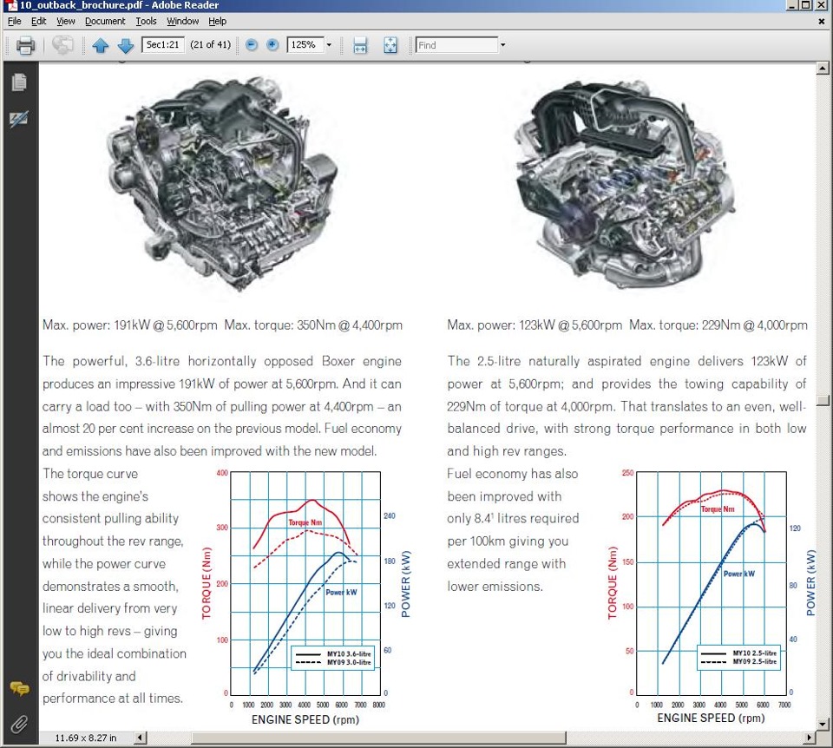Click the text 'Max. torque: 350Nm @ 4,400rpm'
The image size is (833, 748).
(x=313, y=325)
